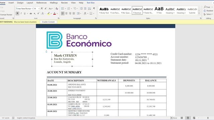Open the font name dropdown
This screenshot has height=120, width=214.
(x=32, y=9)
